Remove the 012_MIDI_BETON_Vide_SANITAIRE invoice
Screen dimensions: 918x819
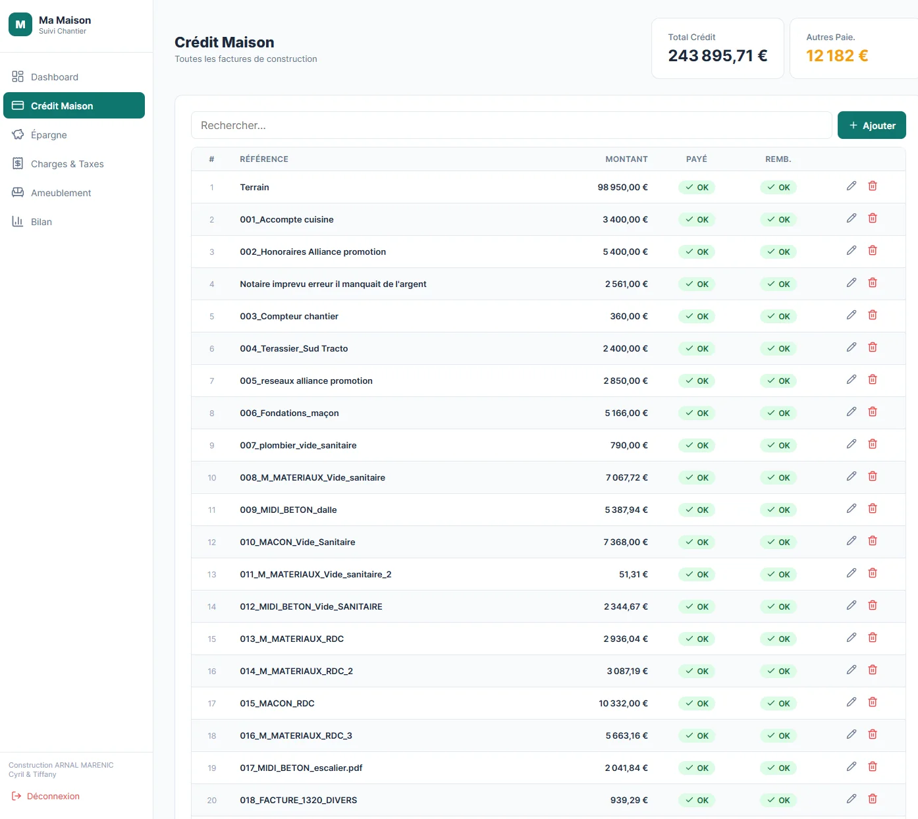pyautogui.click(x=872, y=606)
